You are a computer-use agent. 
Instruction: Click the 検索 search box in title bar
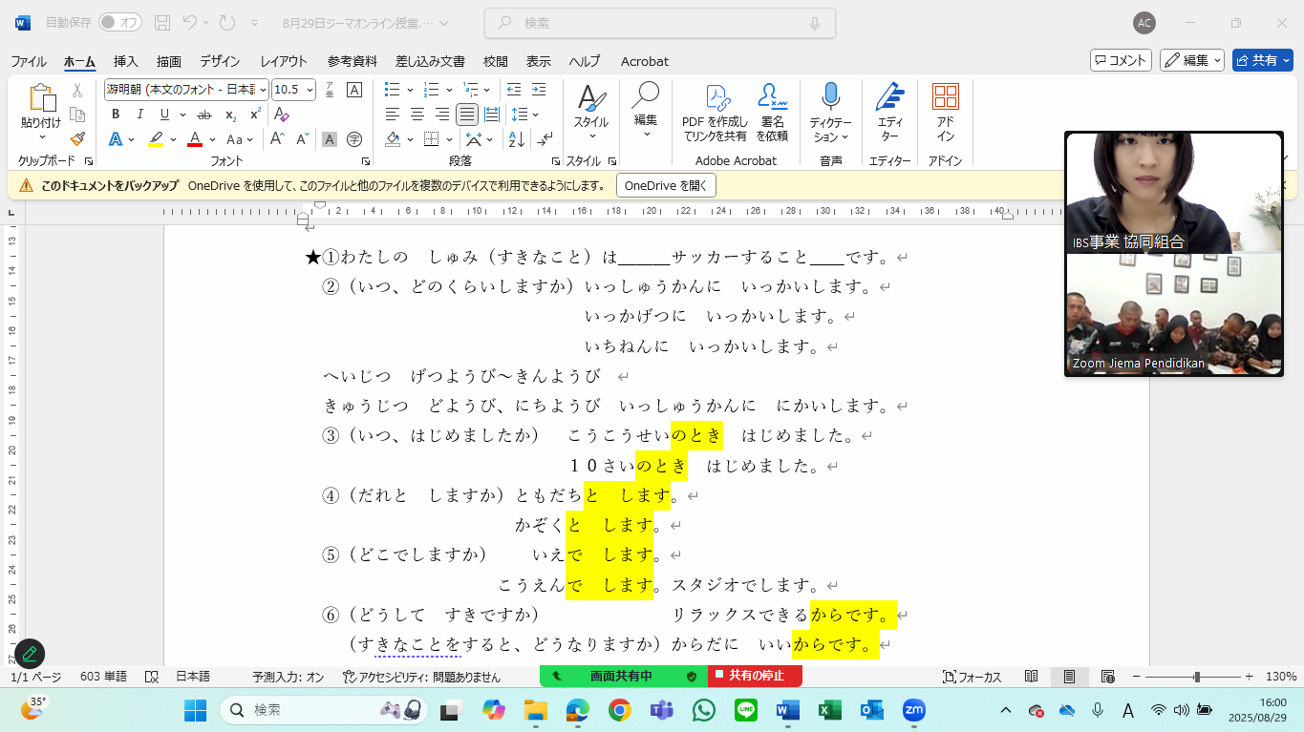click(659, 23)
